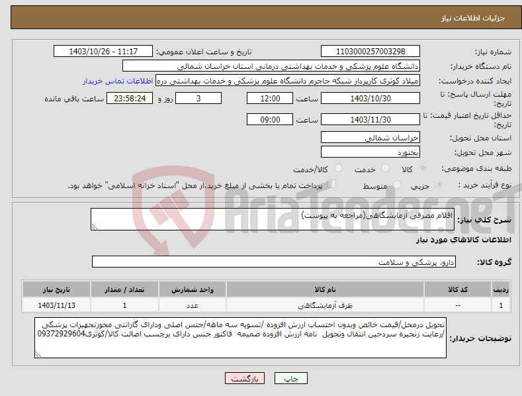This screenshot has height=396, width=522.
Task: Click the resize handle of شرح کلی نیاز box
Action: coord(95,226)
